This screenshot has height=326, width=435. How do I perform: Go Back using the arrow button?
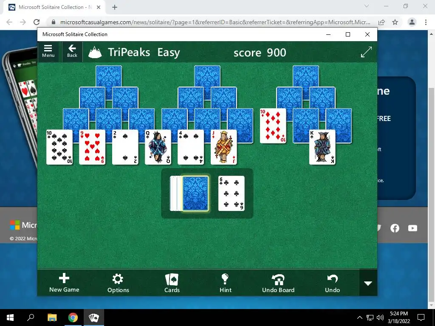tap(72, 51)
